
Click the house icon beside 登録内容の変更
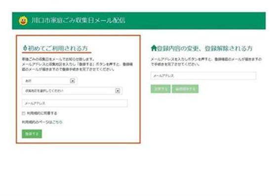pos(154,48)
